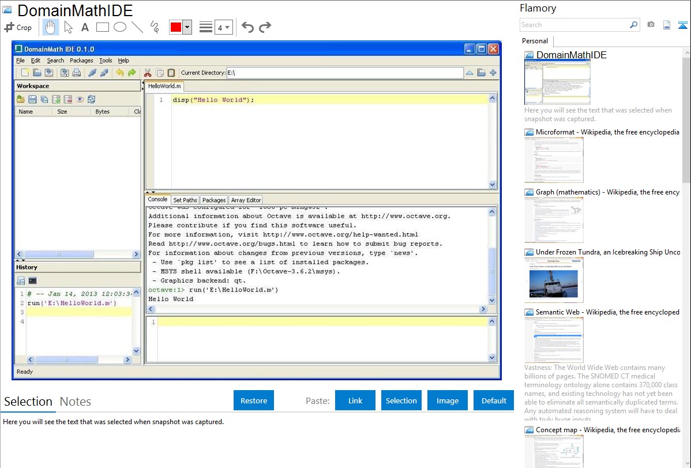This screenshot has width=691, height=468.
Task: Click the Selection paste button
Action: (x=401, y=400)
